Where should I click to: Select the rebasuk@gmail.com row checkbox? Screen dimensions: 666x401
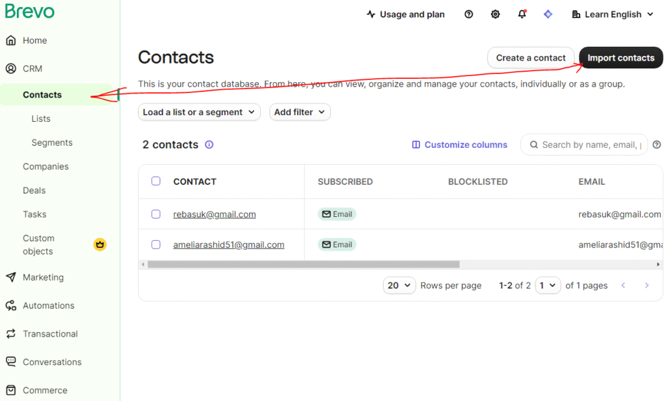tap(156, 214)
